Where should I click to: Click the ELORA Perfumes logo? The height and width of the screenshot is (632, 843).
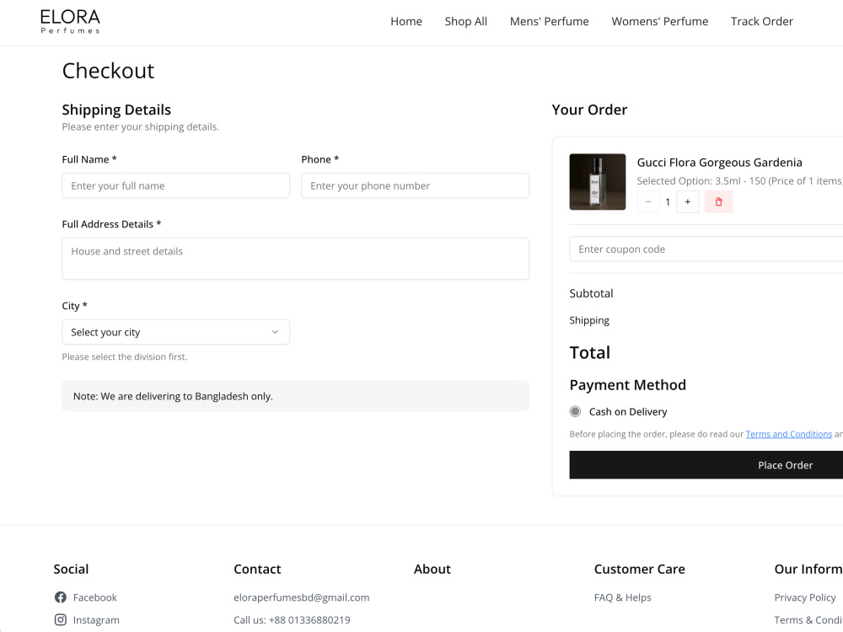[70, 22]
